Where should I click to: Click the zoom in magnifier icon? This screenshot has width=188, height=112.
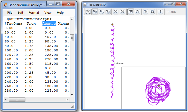click(x=116, y=12)
